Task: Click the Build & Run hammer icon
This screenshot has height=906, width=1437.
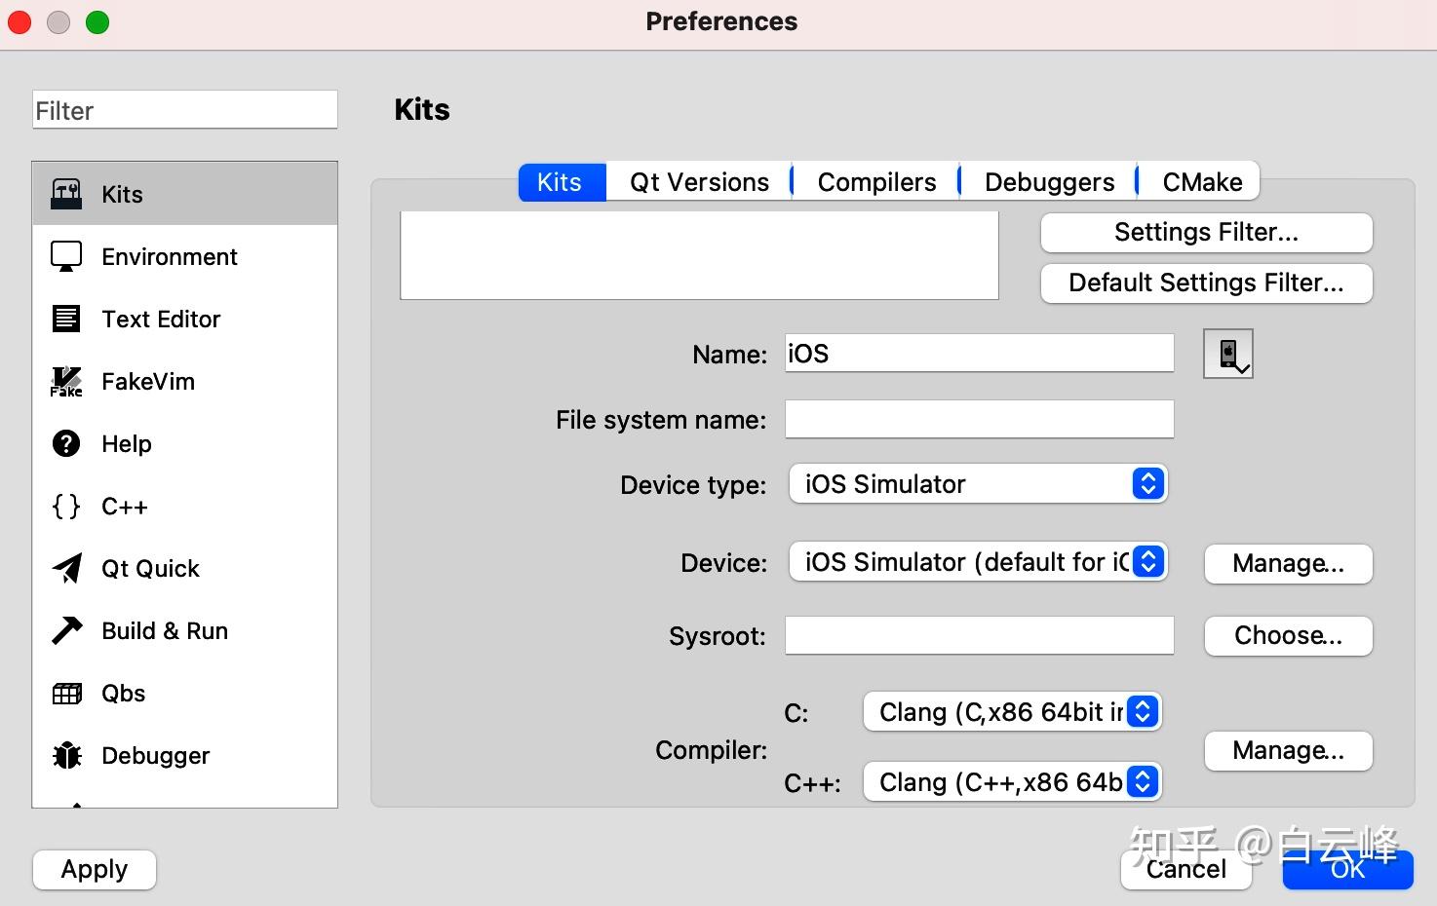Action: click(x=66, y=630)
